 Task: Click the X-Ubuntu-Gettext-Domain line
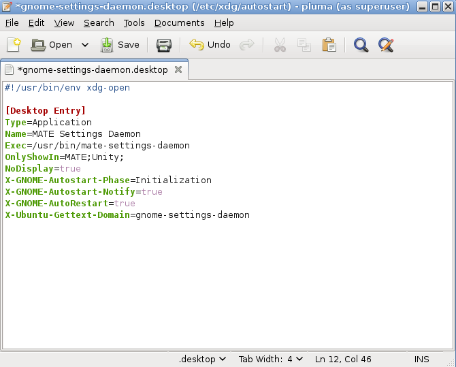(127, 215)
